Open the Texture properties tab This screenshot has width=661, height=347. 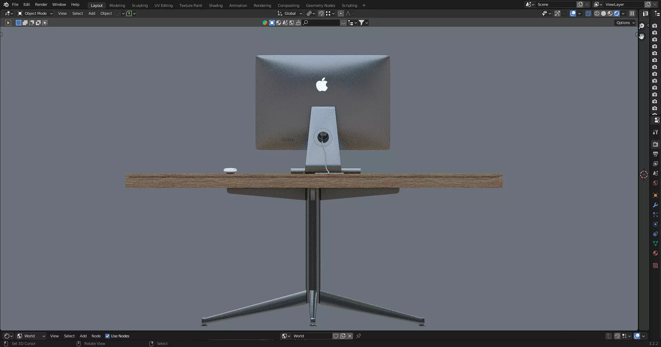pyautogui.click(x=655, y=265)
